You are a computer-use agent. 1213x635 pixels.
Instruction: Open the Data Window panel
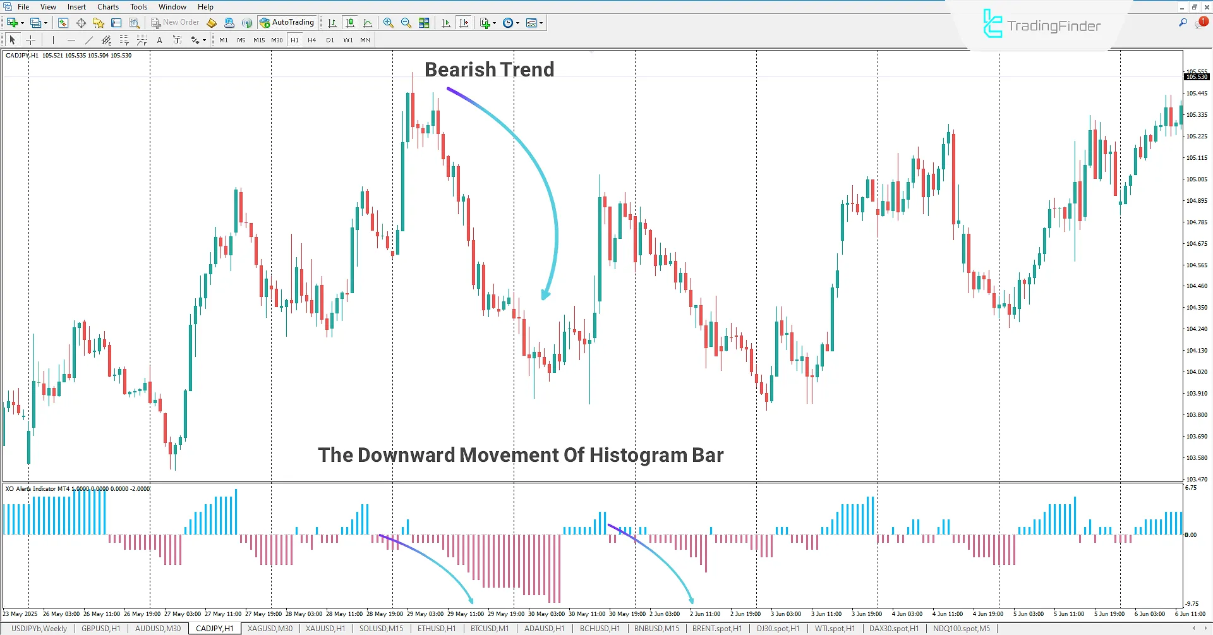click(81, 22)
